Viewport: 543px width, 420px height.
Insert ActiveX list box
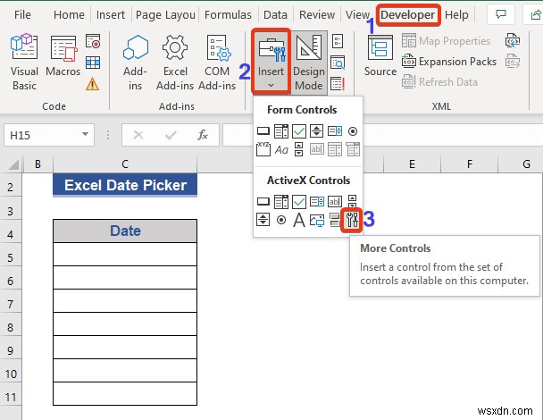pyautogui.click(x=317, y=201)
